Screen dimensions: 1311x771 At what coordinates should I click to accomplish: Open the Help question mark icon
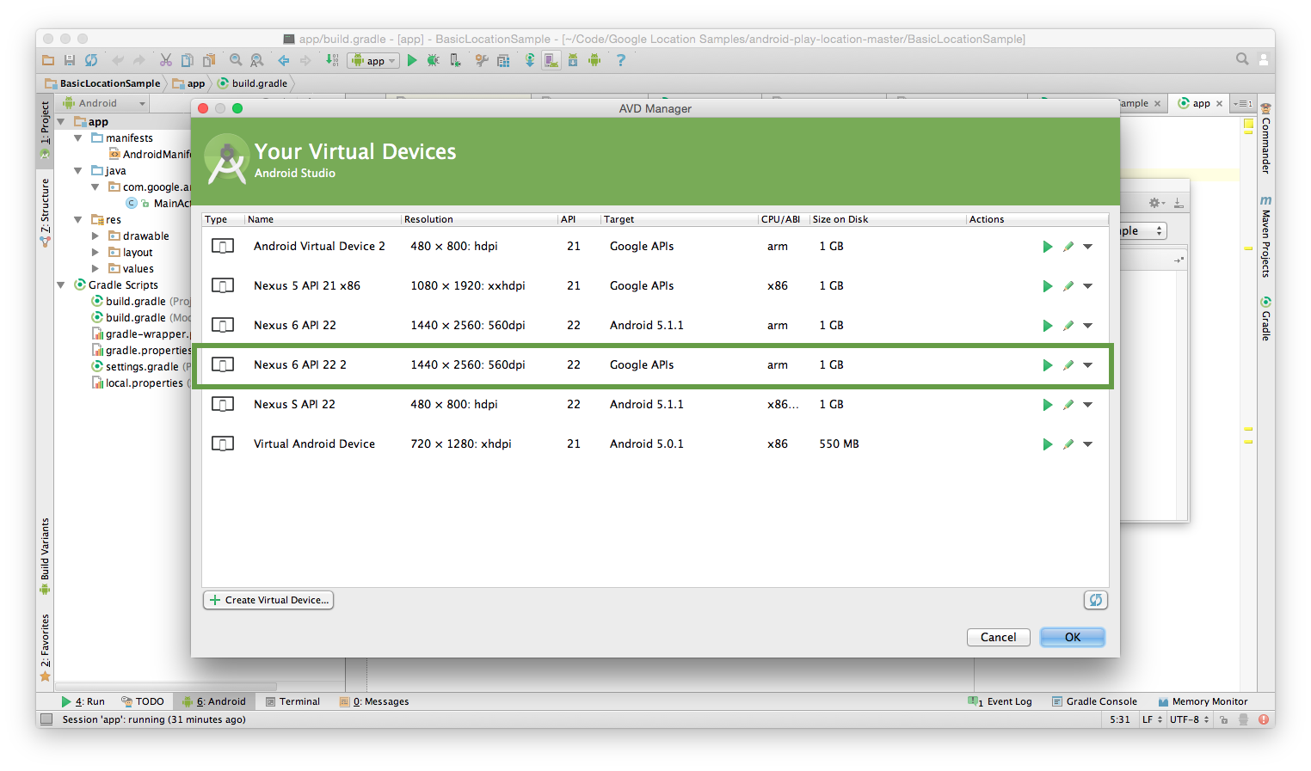[620, 60]
